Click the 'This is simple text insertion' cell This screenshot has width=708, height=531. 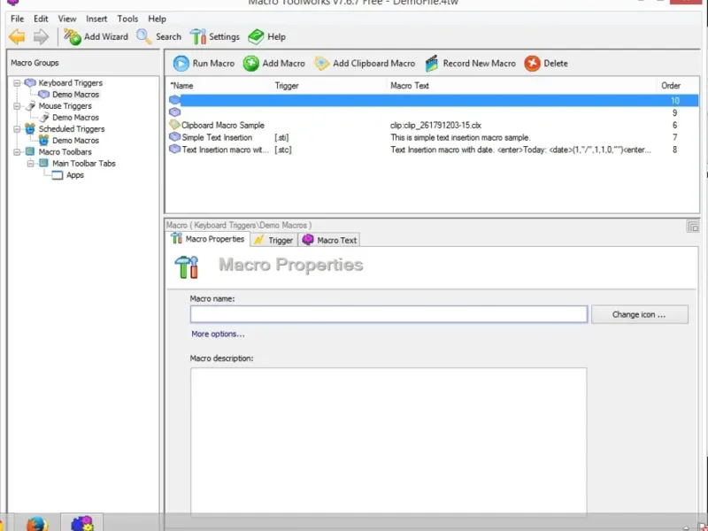point(460,137)
